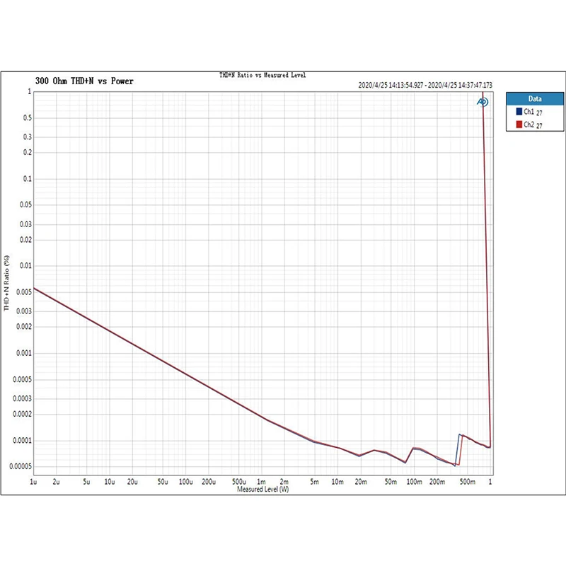Click the Ch2 label in Data legend
566x566 pixels.
click(529, 125)
